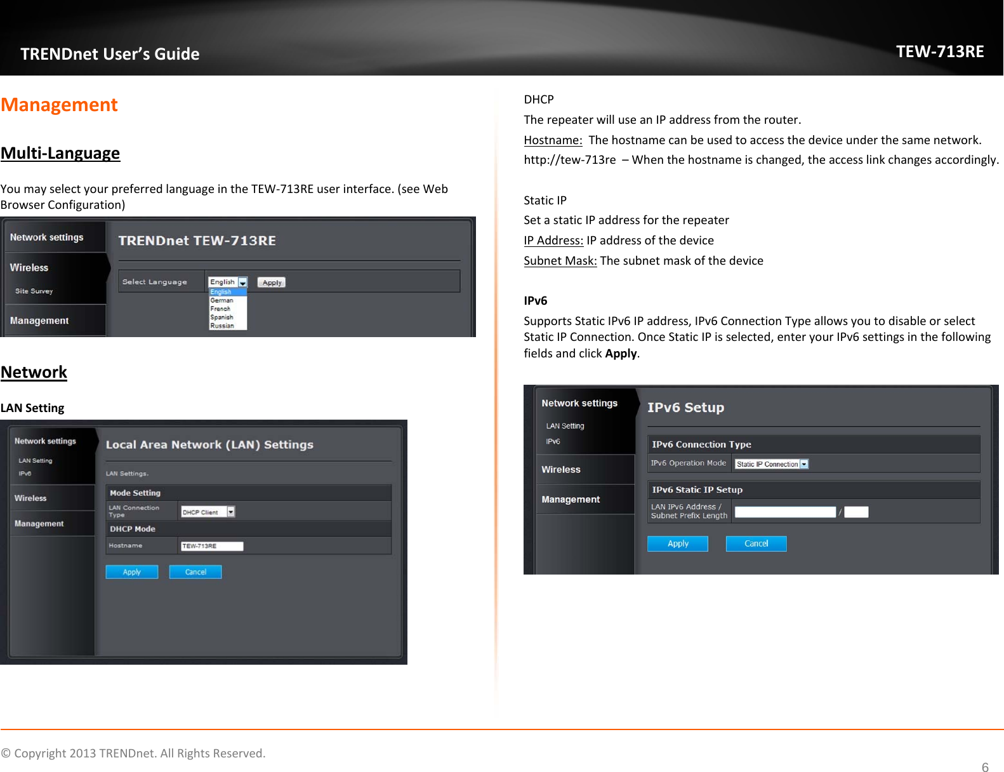Open Management in language screenshot sidebar

point(39,321)
